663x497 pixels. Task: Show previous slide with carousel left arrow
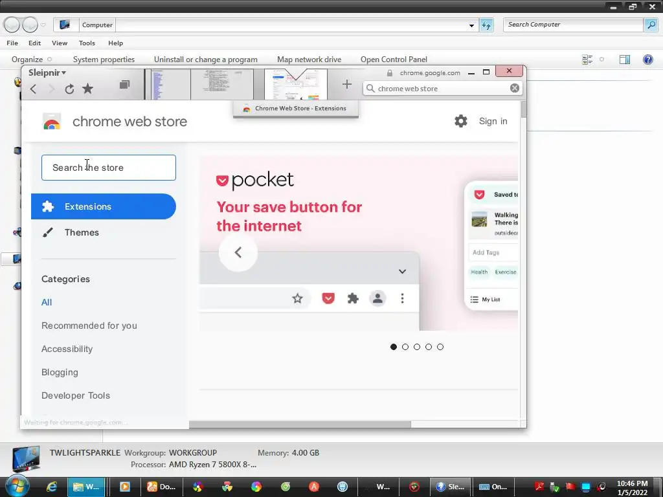click(x=238, y=252)
